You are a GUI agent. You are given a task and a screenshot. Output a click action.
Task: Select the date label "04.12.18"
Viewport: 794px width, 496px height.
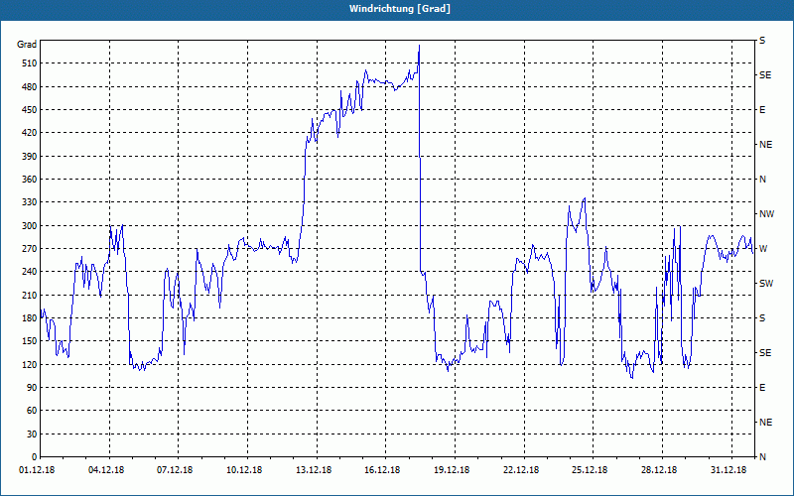(106, 470)
